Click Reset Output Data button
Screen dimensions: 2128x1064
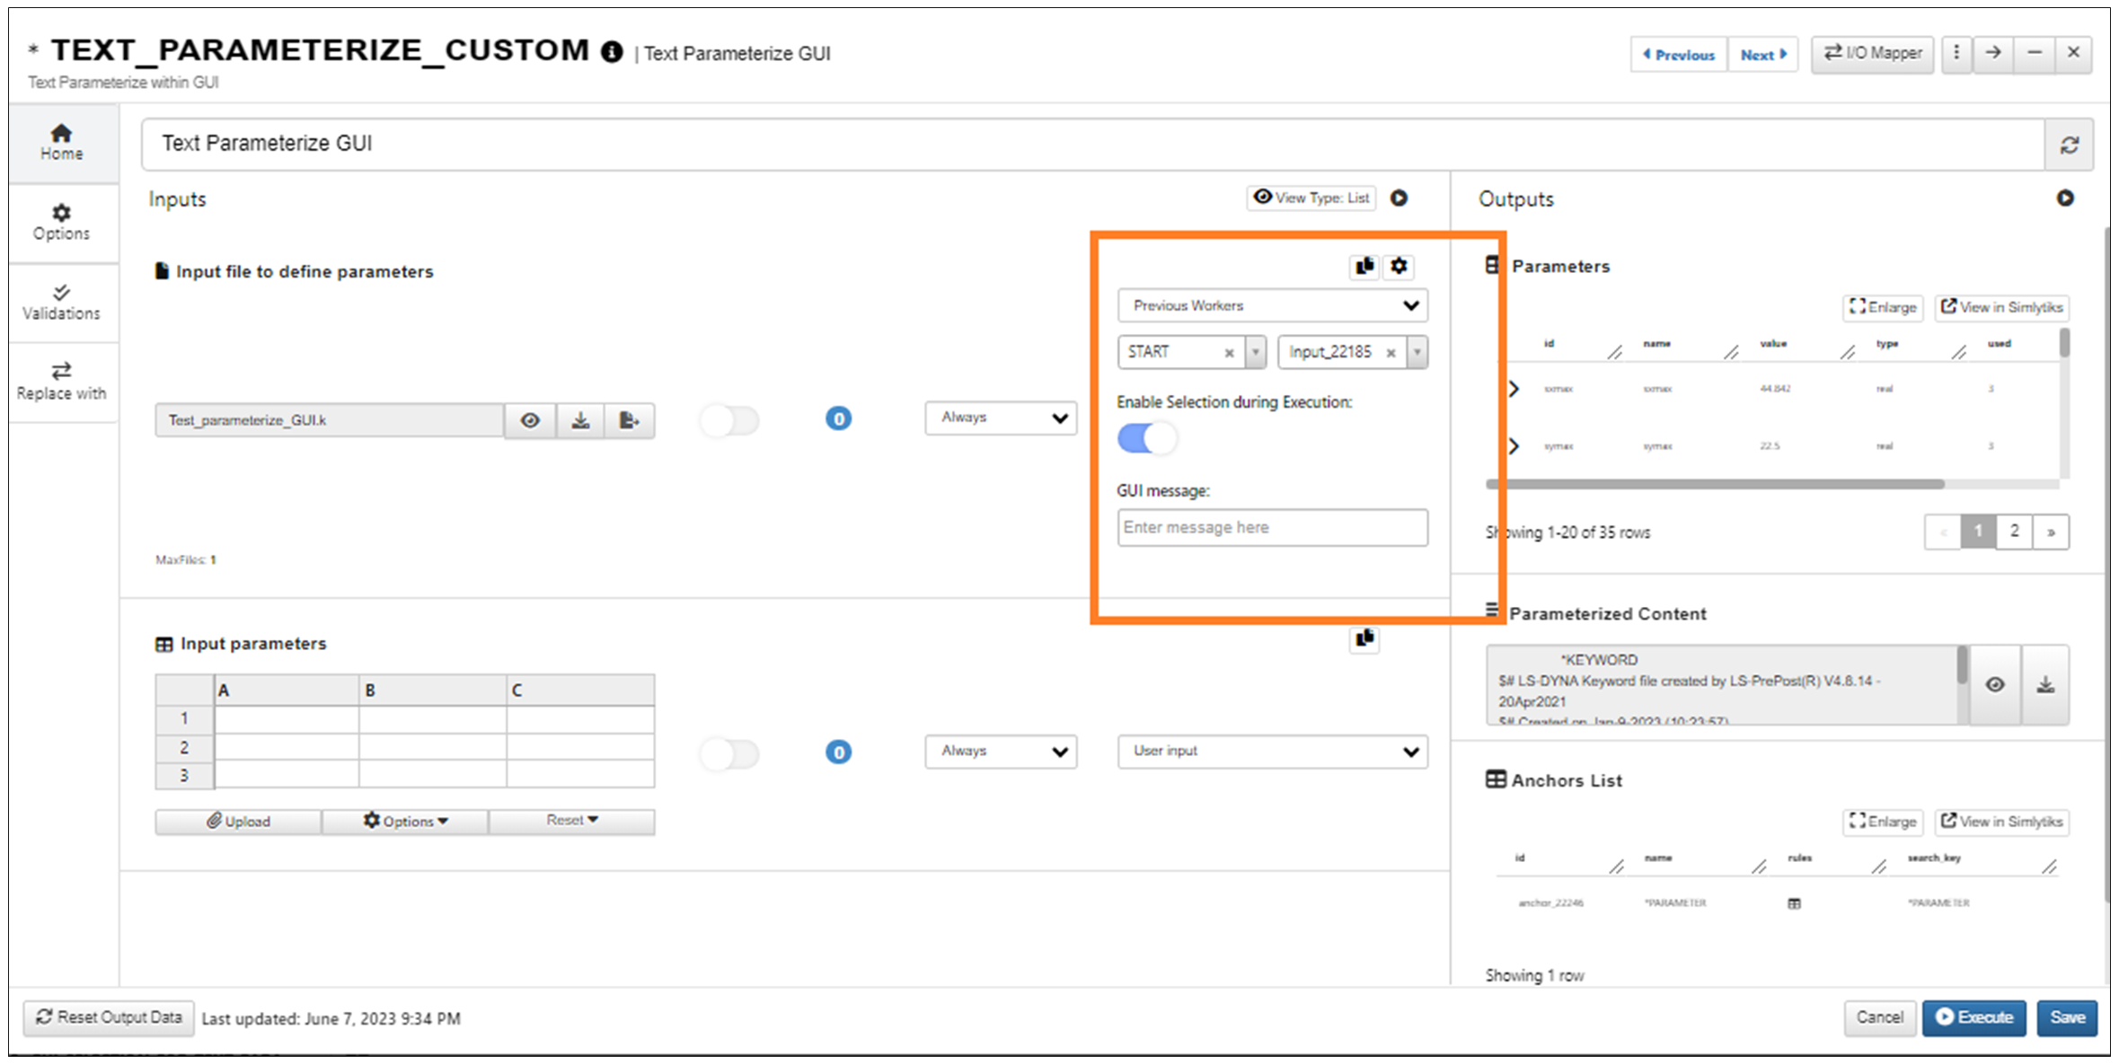[109, 1017]
